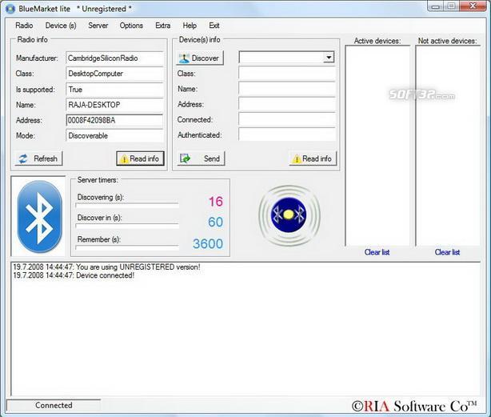
Task: Click the Active devices list box
Action: tap(377, 146)
